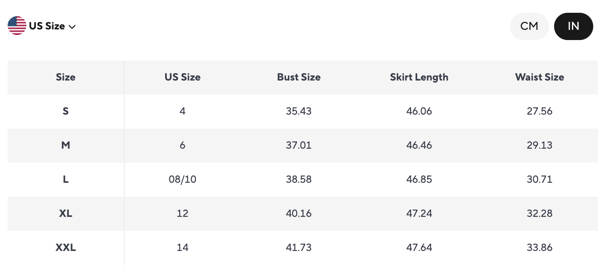The image size is (606, 265).
Task: Click the Waist Size column header
Action: point(540,77)
